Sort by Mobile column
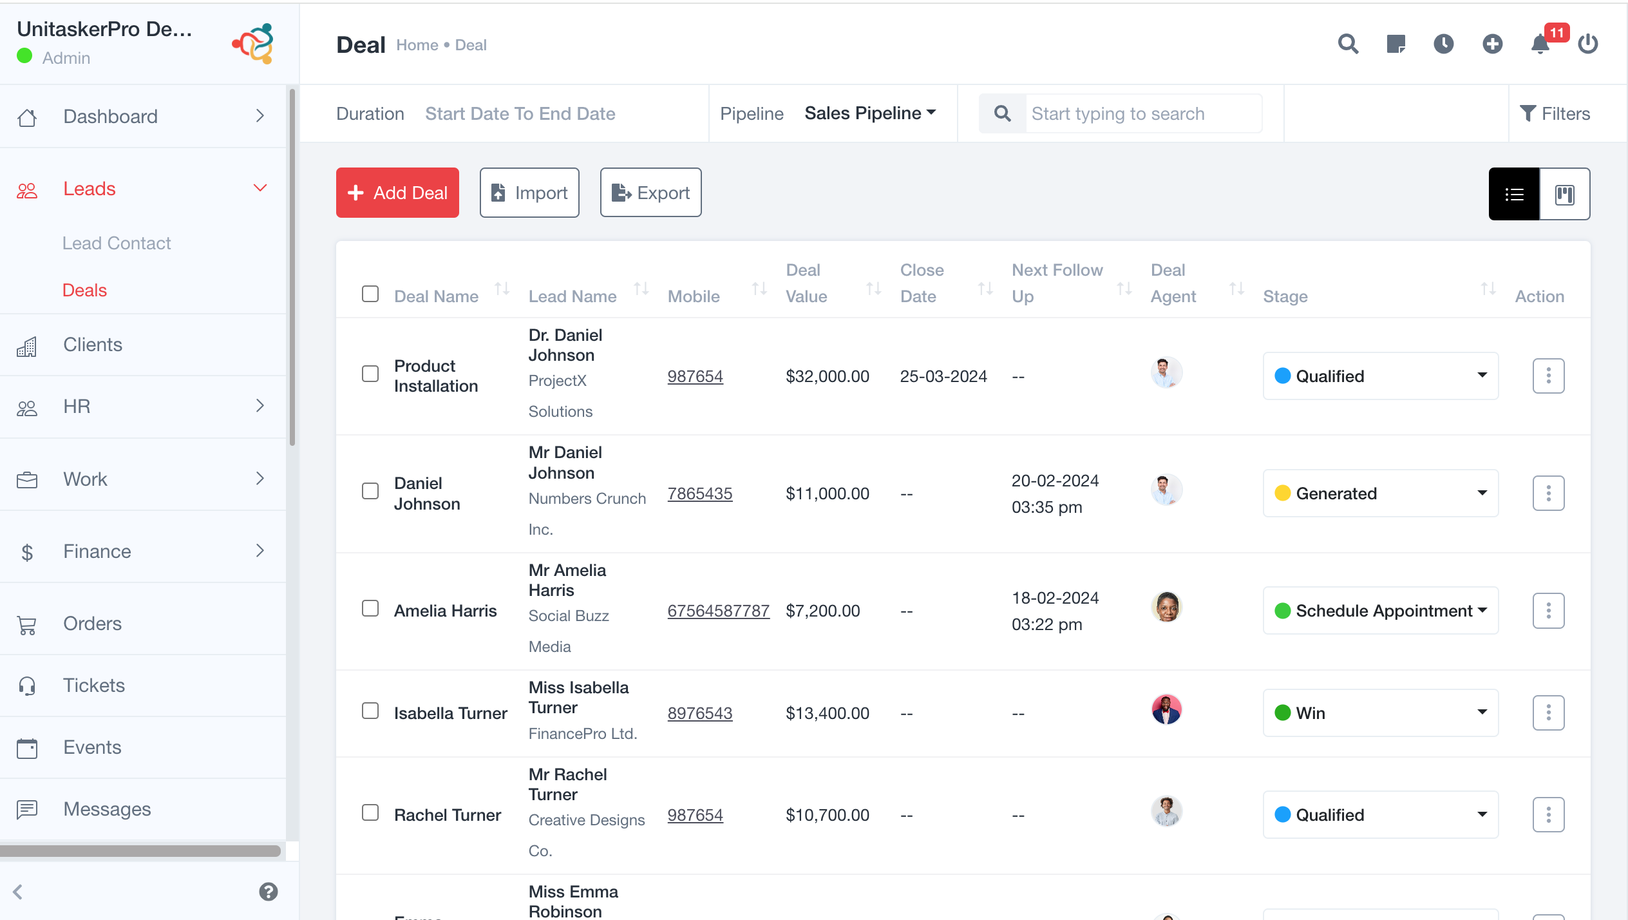Image resolution: width=1628 pixels, height=920 pixels. coord(760,288)
